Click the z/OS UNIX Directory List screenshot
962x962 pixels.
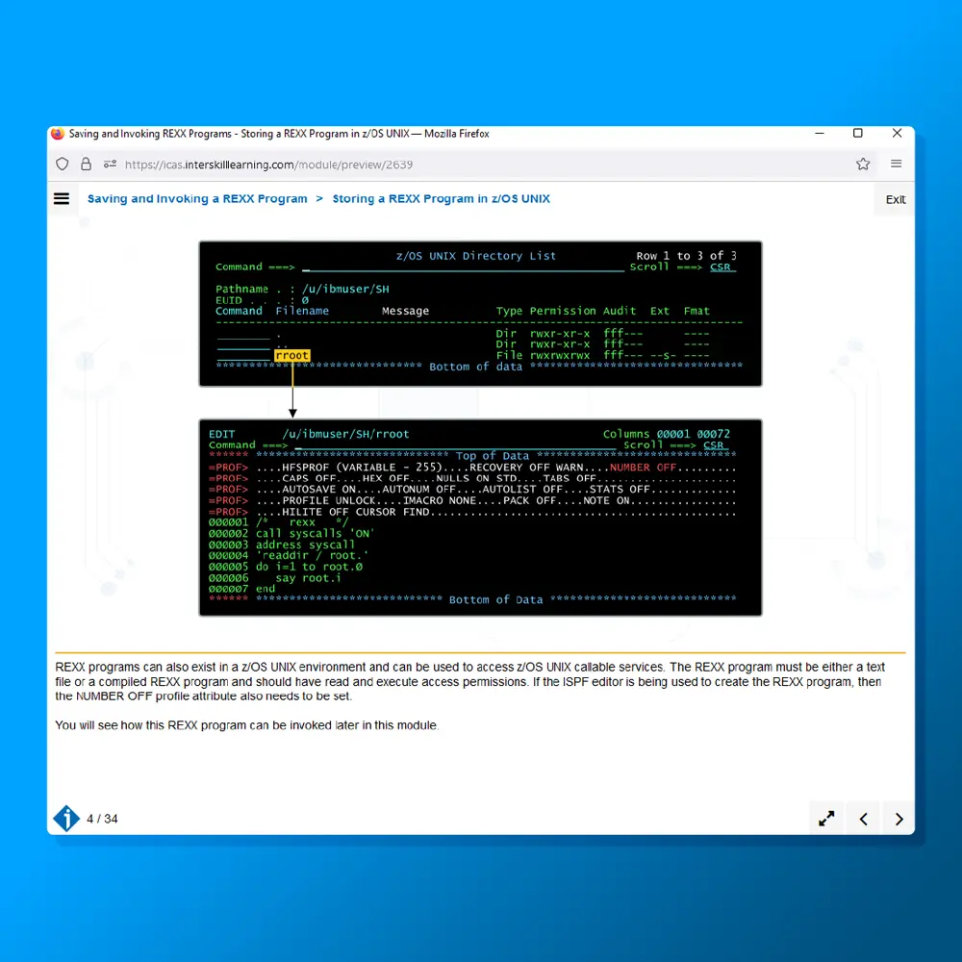coord(480,314)
